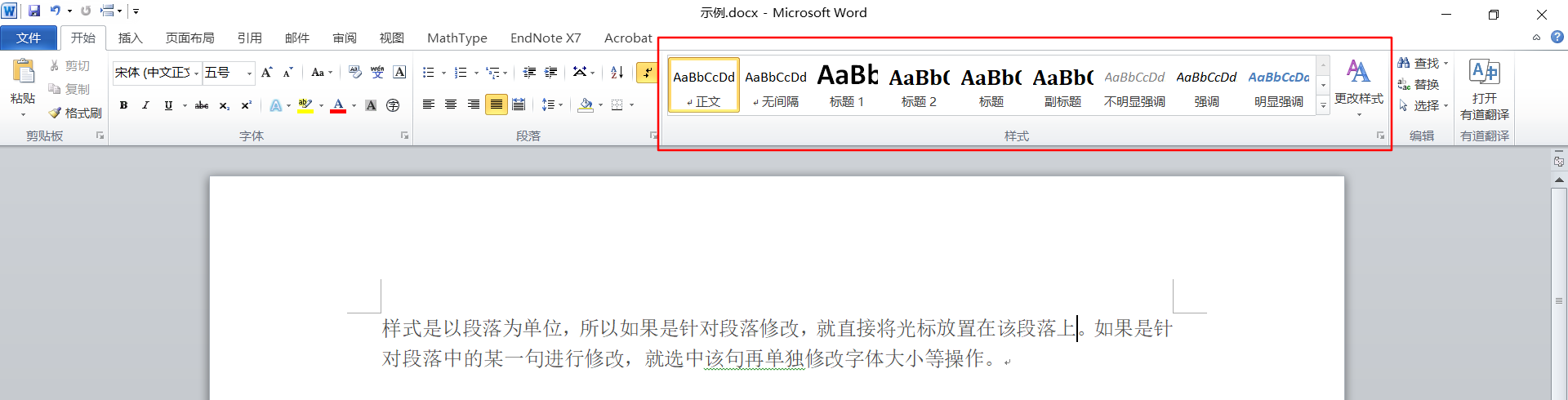Open the Change Case (Aa) dropdown
Screen dimensions: 1568x400
[x=322, y=73]
